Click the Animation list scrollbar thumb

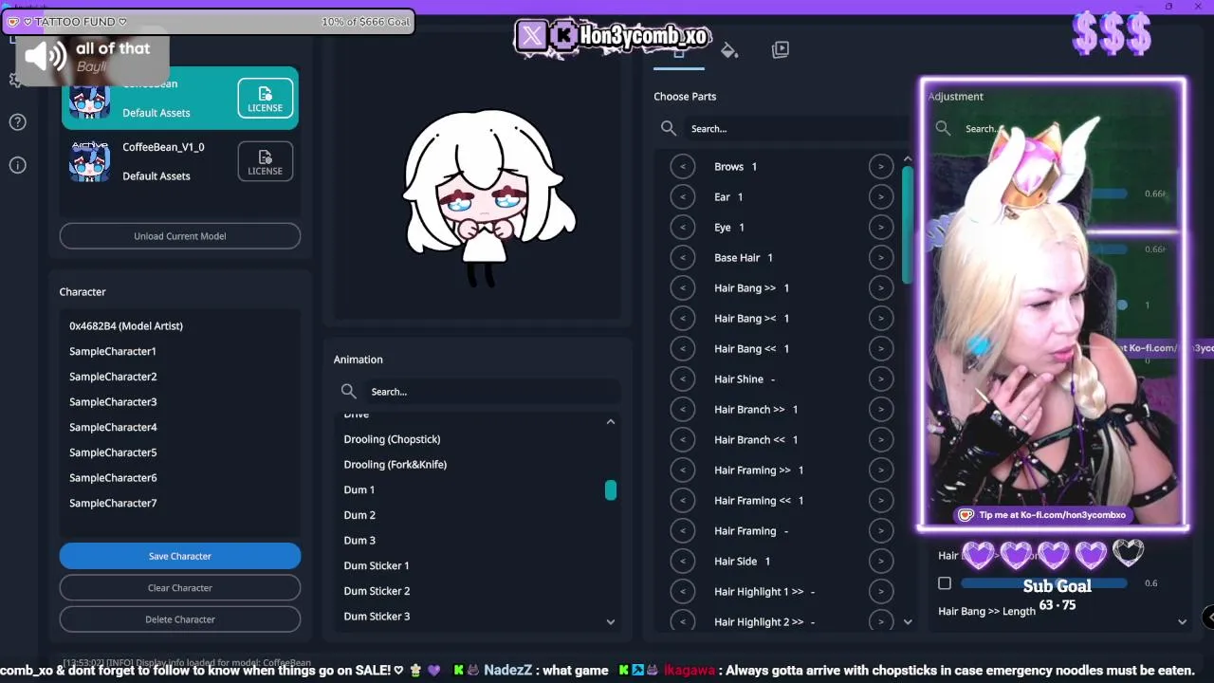(611, 490)
